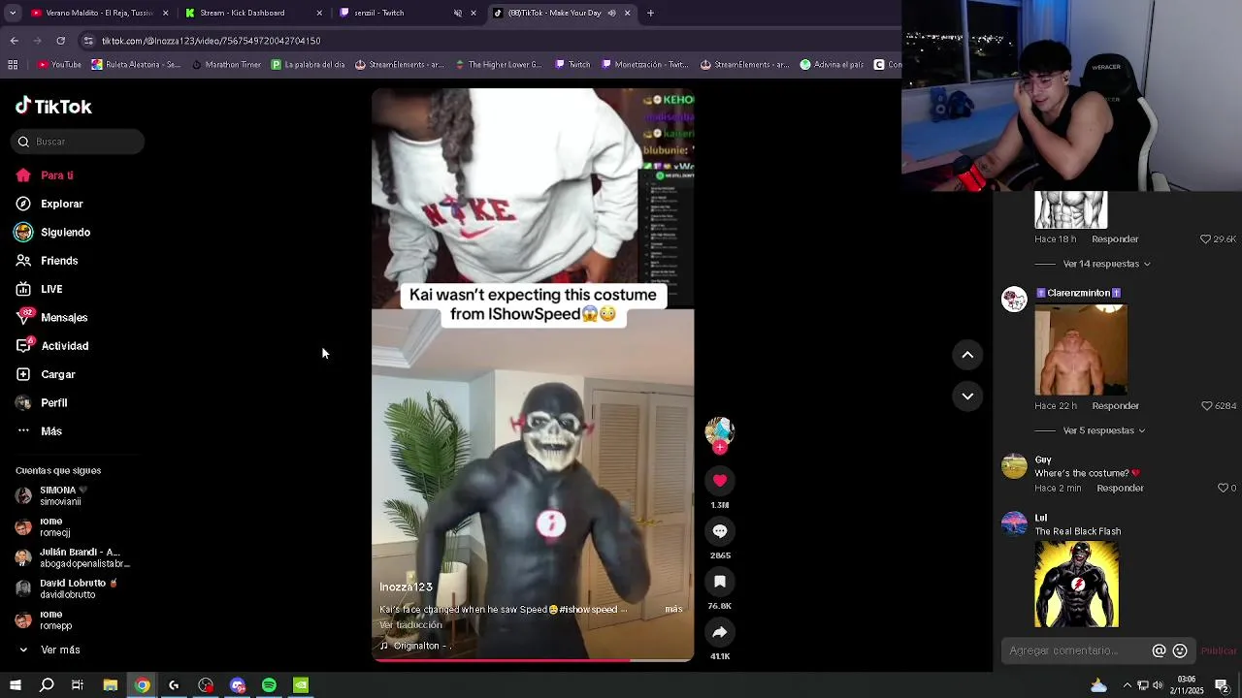Open Windows Start menu
1242x698 pixels.
click(x=15, y=685)
